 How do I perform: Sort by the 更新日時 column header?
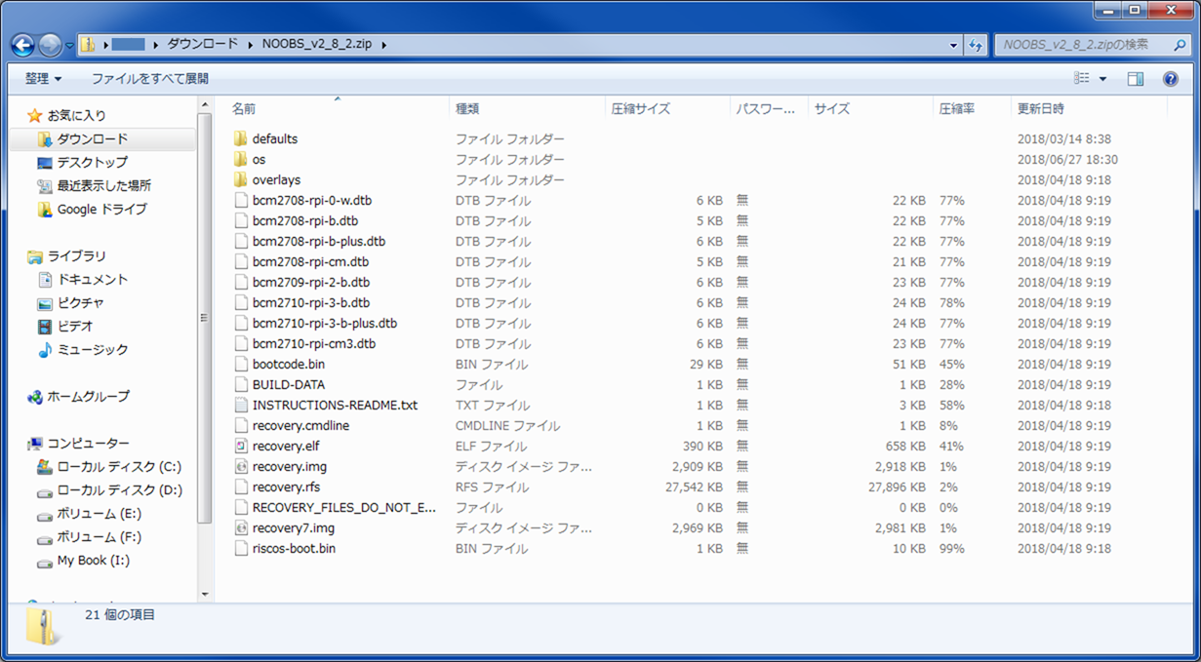(1041, 109)
